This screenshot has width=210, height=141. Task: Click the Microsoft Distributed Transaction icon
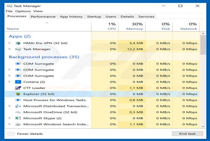click(x=18, y=106)
